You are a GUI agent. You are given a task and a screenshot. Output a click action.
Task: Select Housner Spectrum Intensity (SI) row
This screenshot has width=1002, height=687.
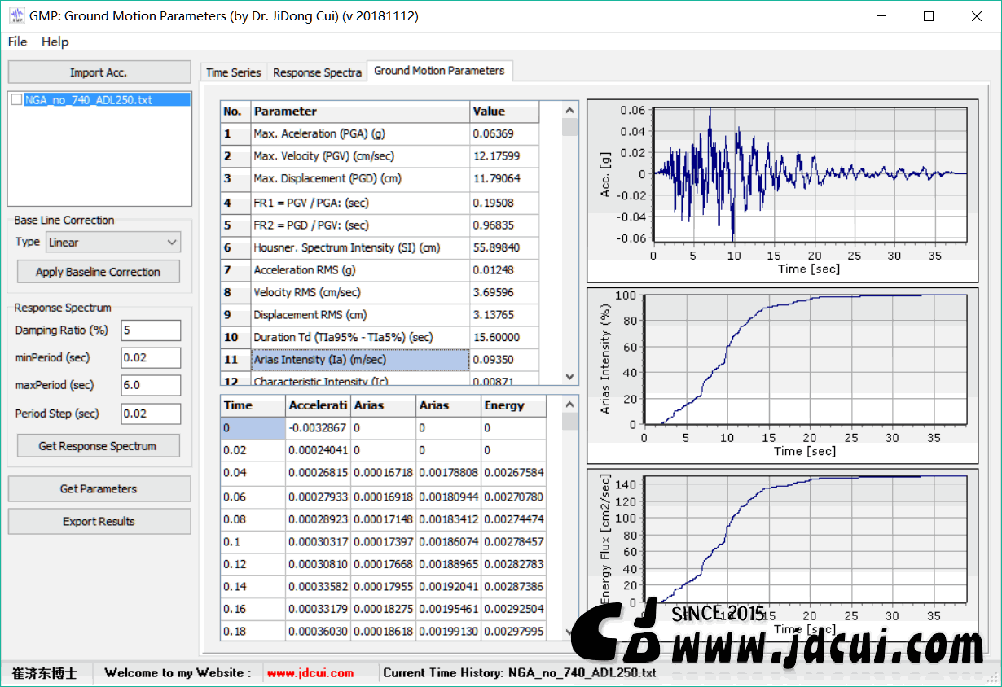point(380,247)
